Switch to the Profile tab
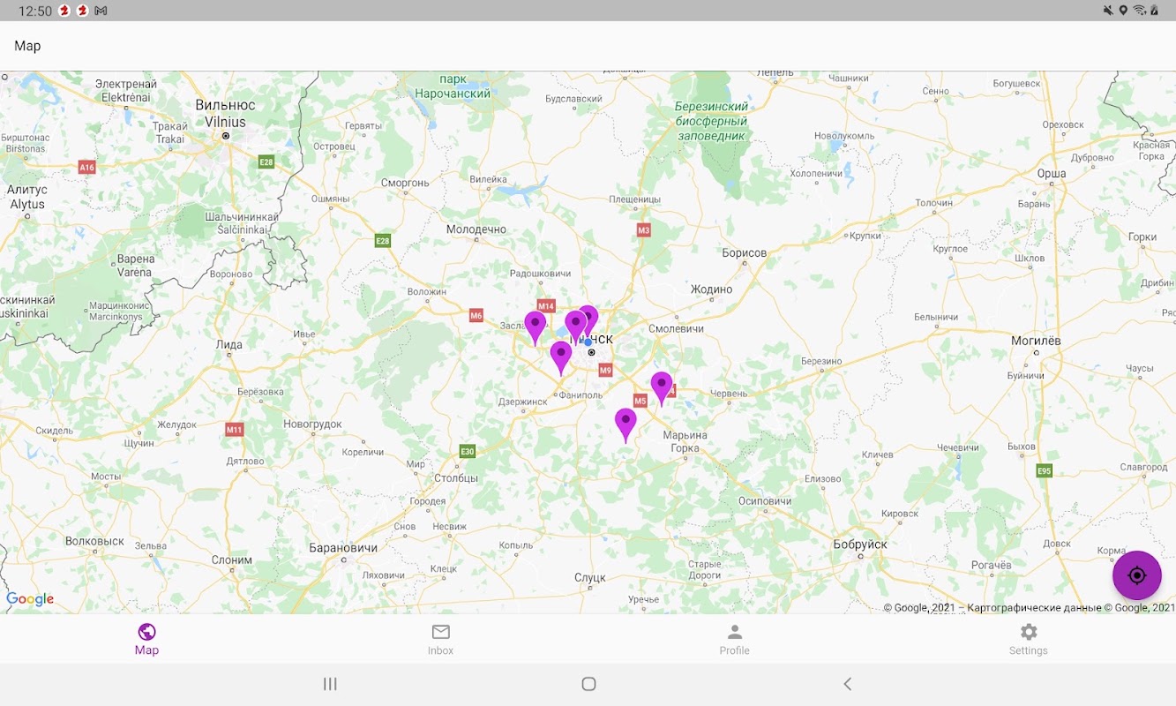The height and width of the screenshot is (706, 1176). pos(734,639)
